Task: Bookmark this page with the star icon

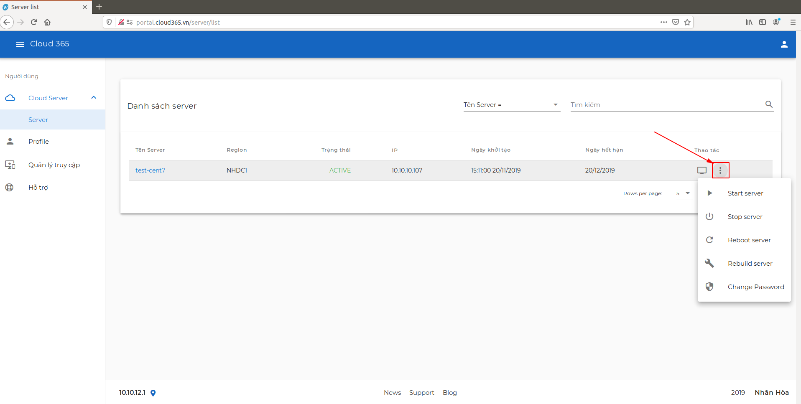Action: point(687,22)
